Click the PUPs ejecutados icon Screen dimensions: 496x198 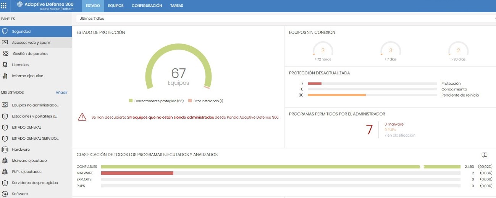[5, 171]
